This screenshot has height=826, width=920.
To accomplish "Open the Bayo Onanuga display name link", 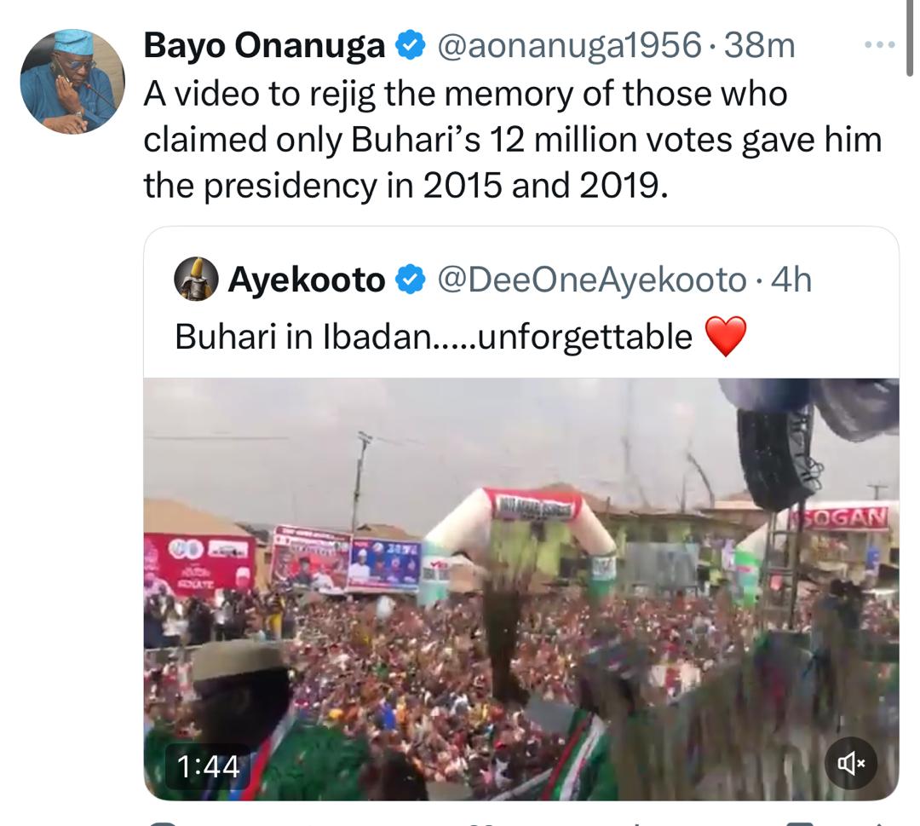I will [264, 46].
